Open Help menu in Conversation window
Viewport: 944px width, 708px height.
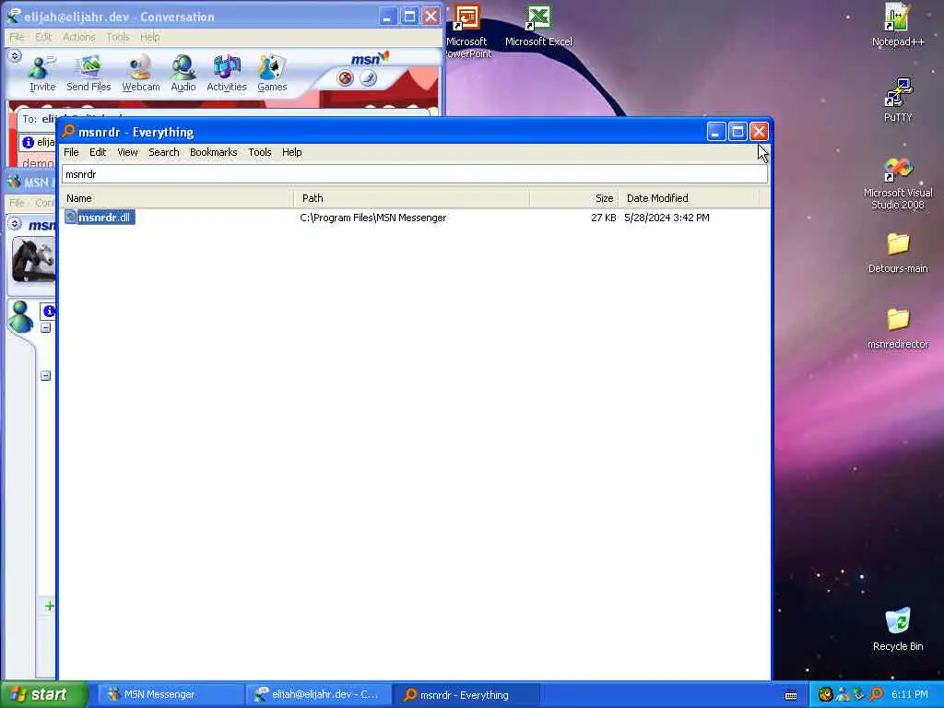coord(150,37)
